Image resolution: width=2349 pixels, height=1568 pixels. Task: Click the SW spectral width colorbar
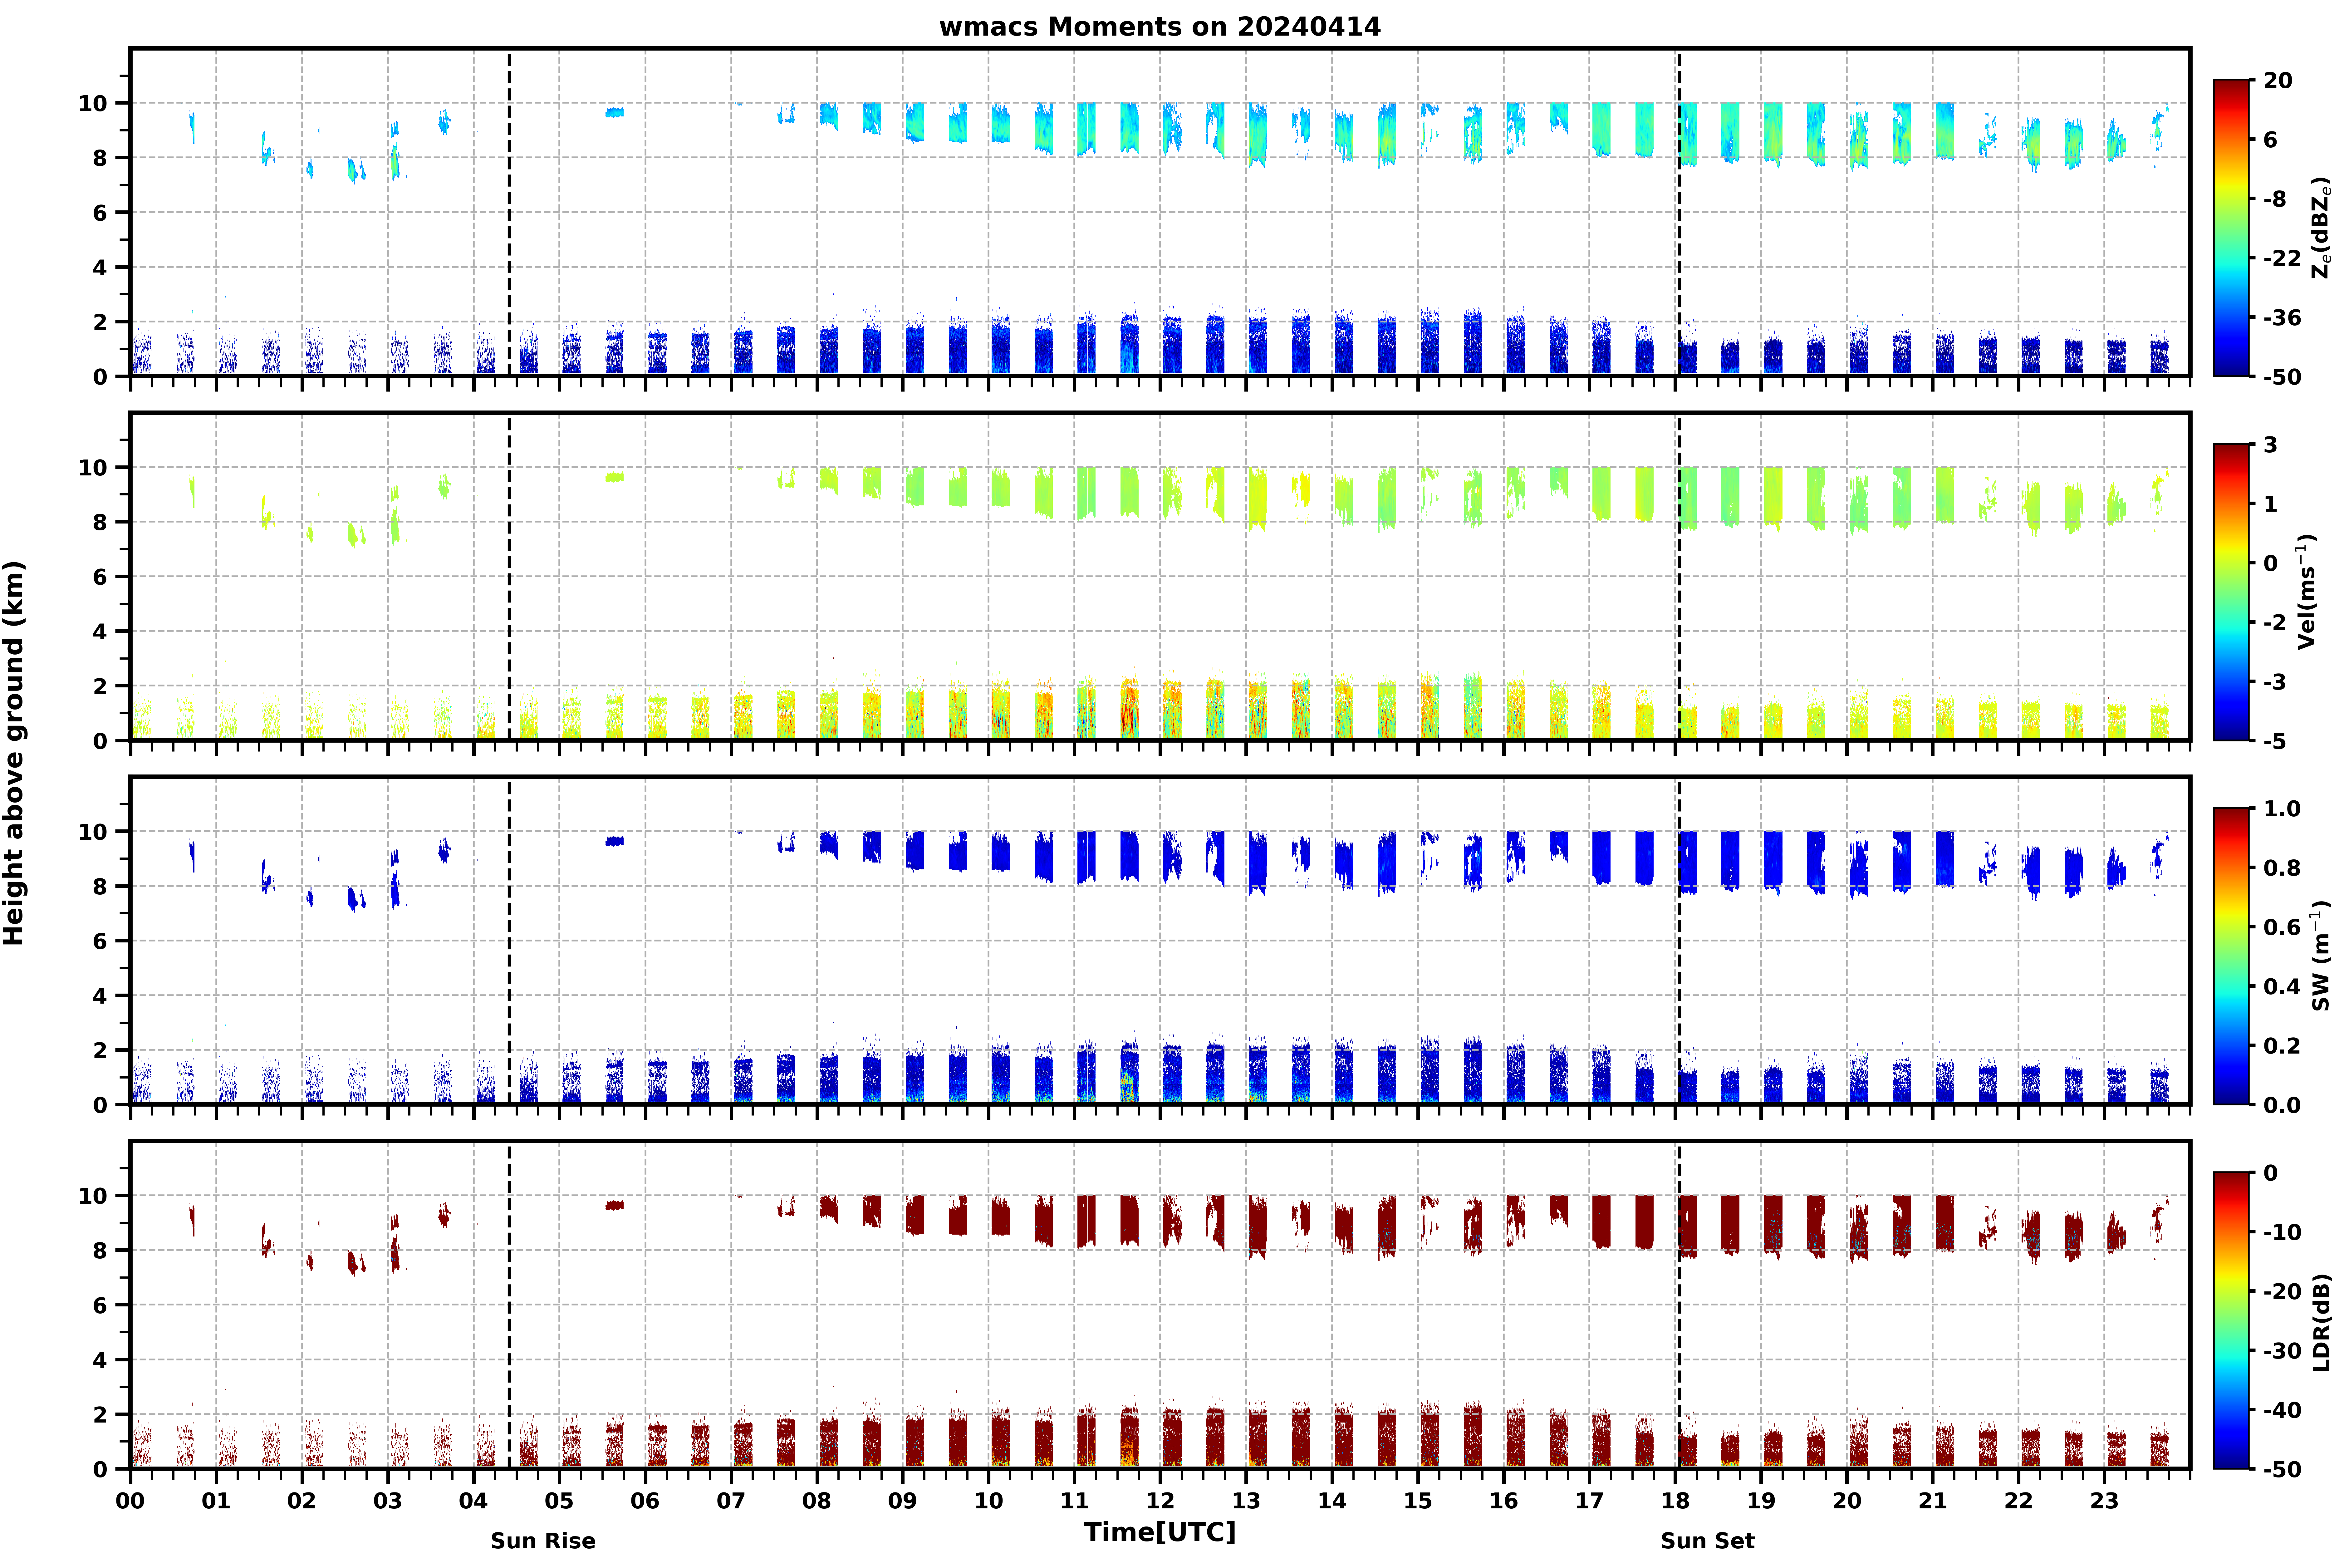pos(2231,956)
